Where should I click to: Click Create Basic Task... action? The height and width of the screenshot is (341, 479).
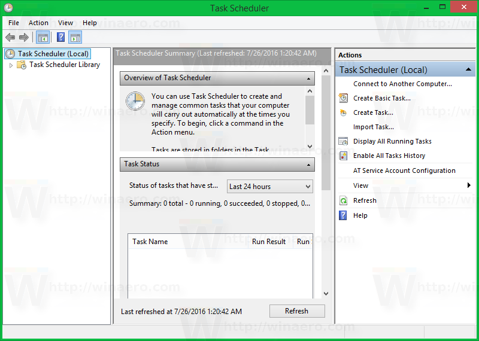382,98
